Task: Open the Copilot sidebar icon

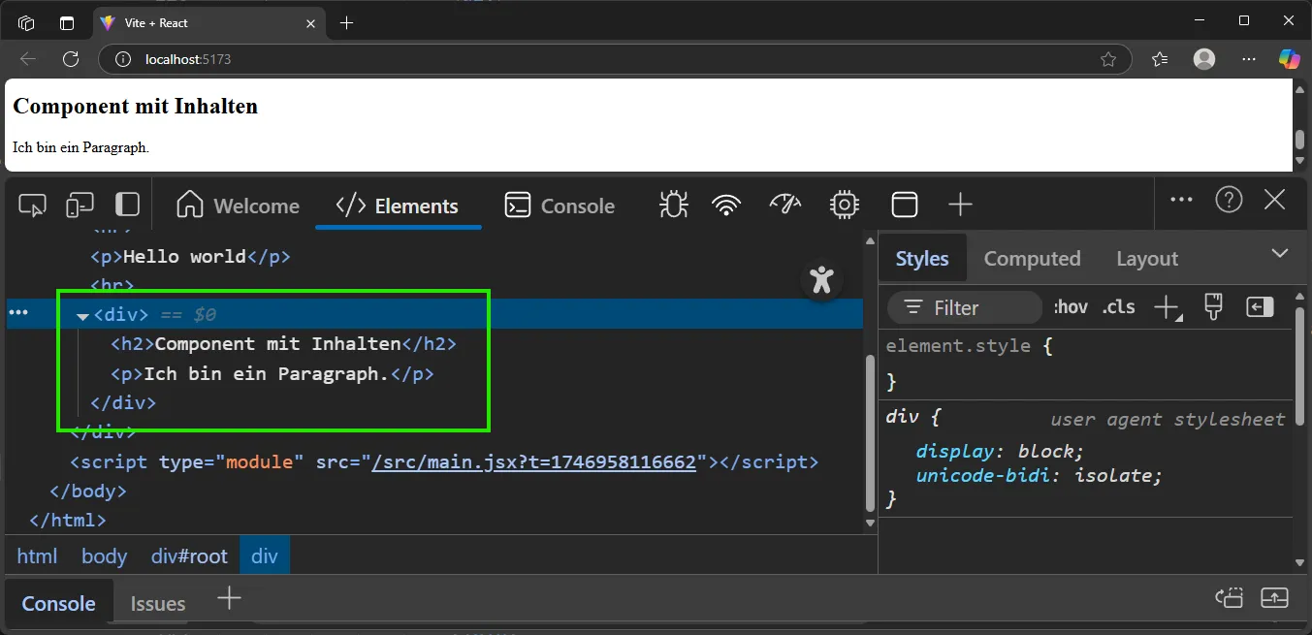Action: [x=1289, y=59]
